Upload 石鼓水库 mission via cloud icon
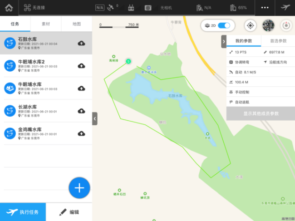Viewport: 295px width, 221px height. pos(81,43)
